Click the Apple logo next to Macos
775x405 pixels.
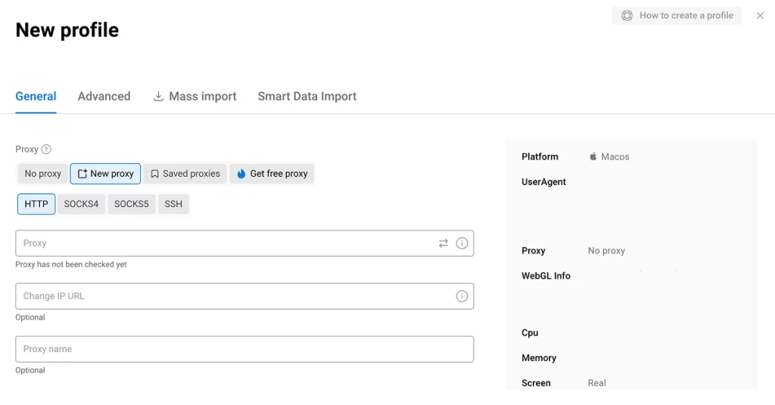[x=593, y=157]
